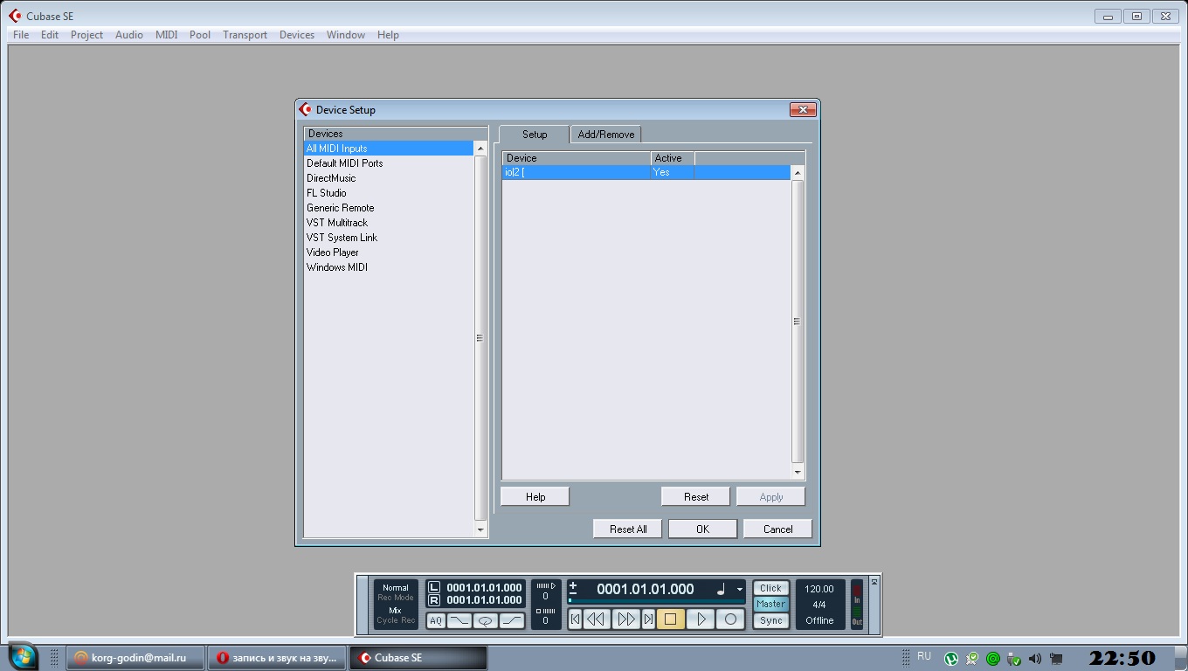Click the Yes active cell for io|2
1188x671 pixels.
(x=673, y=173)
